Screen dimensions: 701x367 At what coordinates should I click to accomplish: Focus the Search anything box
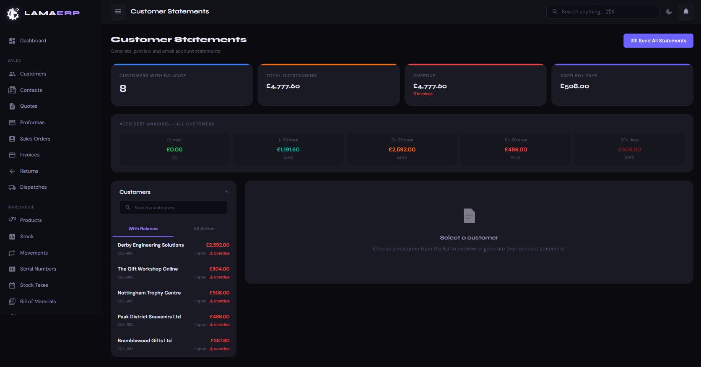(x=602, y=12)
